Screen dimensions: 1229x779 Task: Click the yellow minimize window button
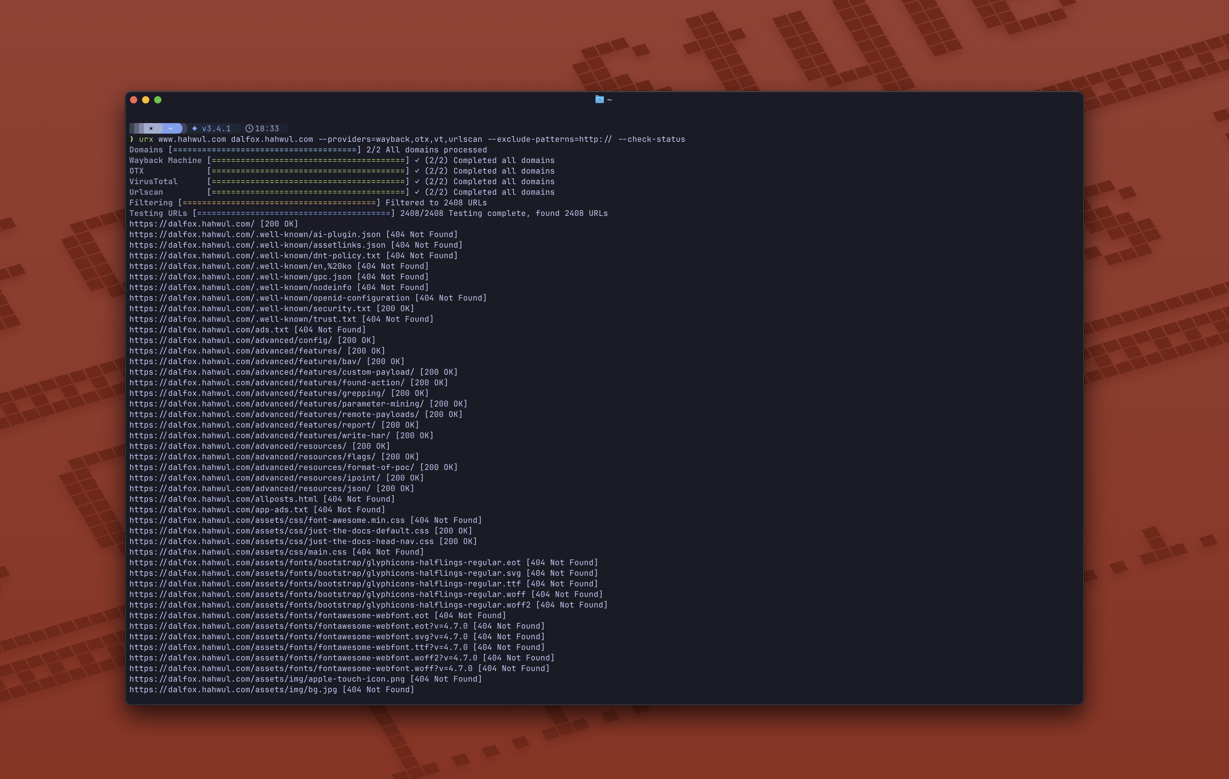pos(145,100)
